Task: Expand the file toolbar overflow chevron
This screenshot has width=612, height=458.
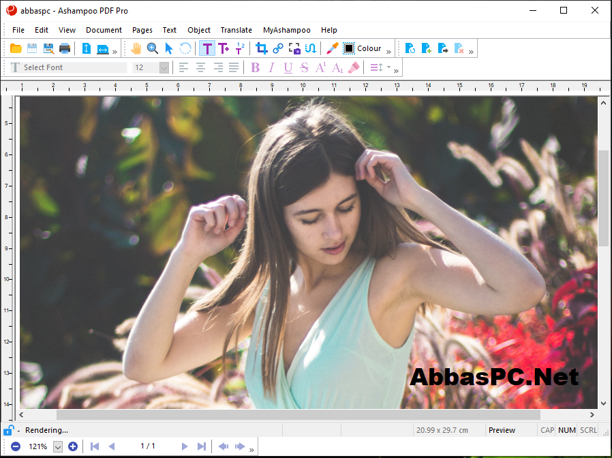Action: [114, 52]
